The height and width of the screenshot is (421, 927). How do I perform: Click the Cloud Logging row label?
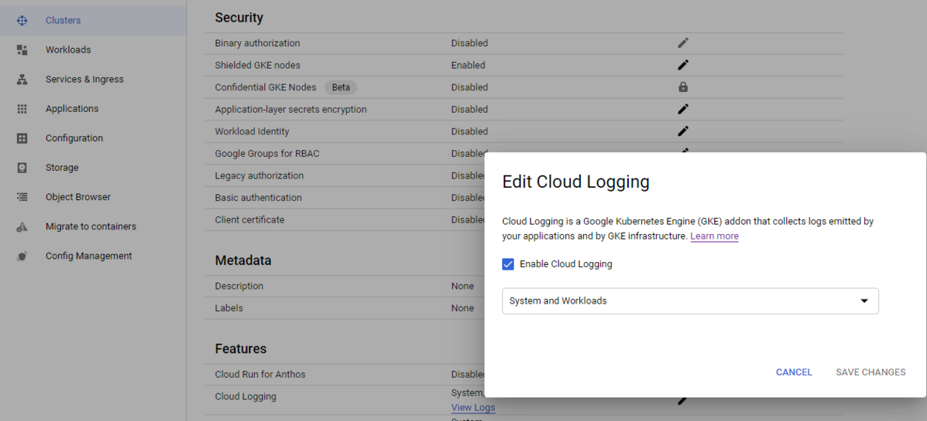tap(245, 396)
